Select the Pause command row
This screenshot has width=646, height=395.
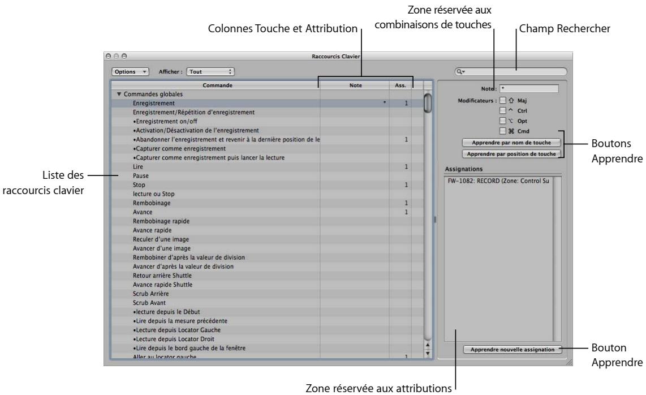coord(267,176)
